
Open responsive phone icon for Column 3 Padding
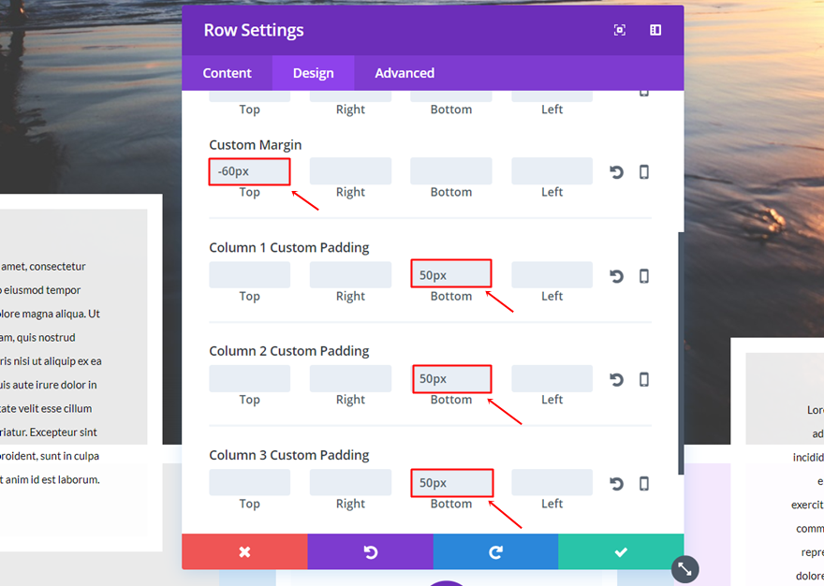tap(644, 484)
